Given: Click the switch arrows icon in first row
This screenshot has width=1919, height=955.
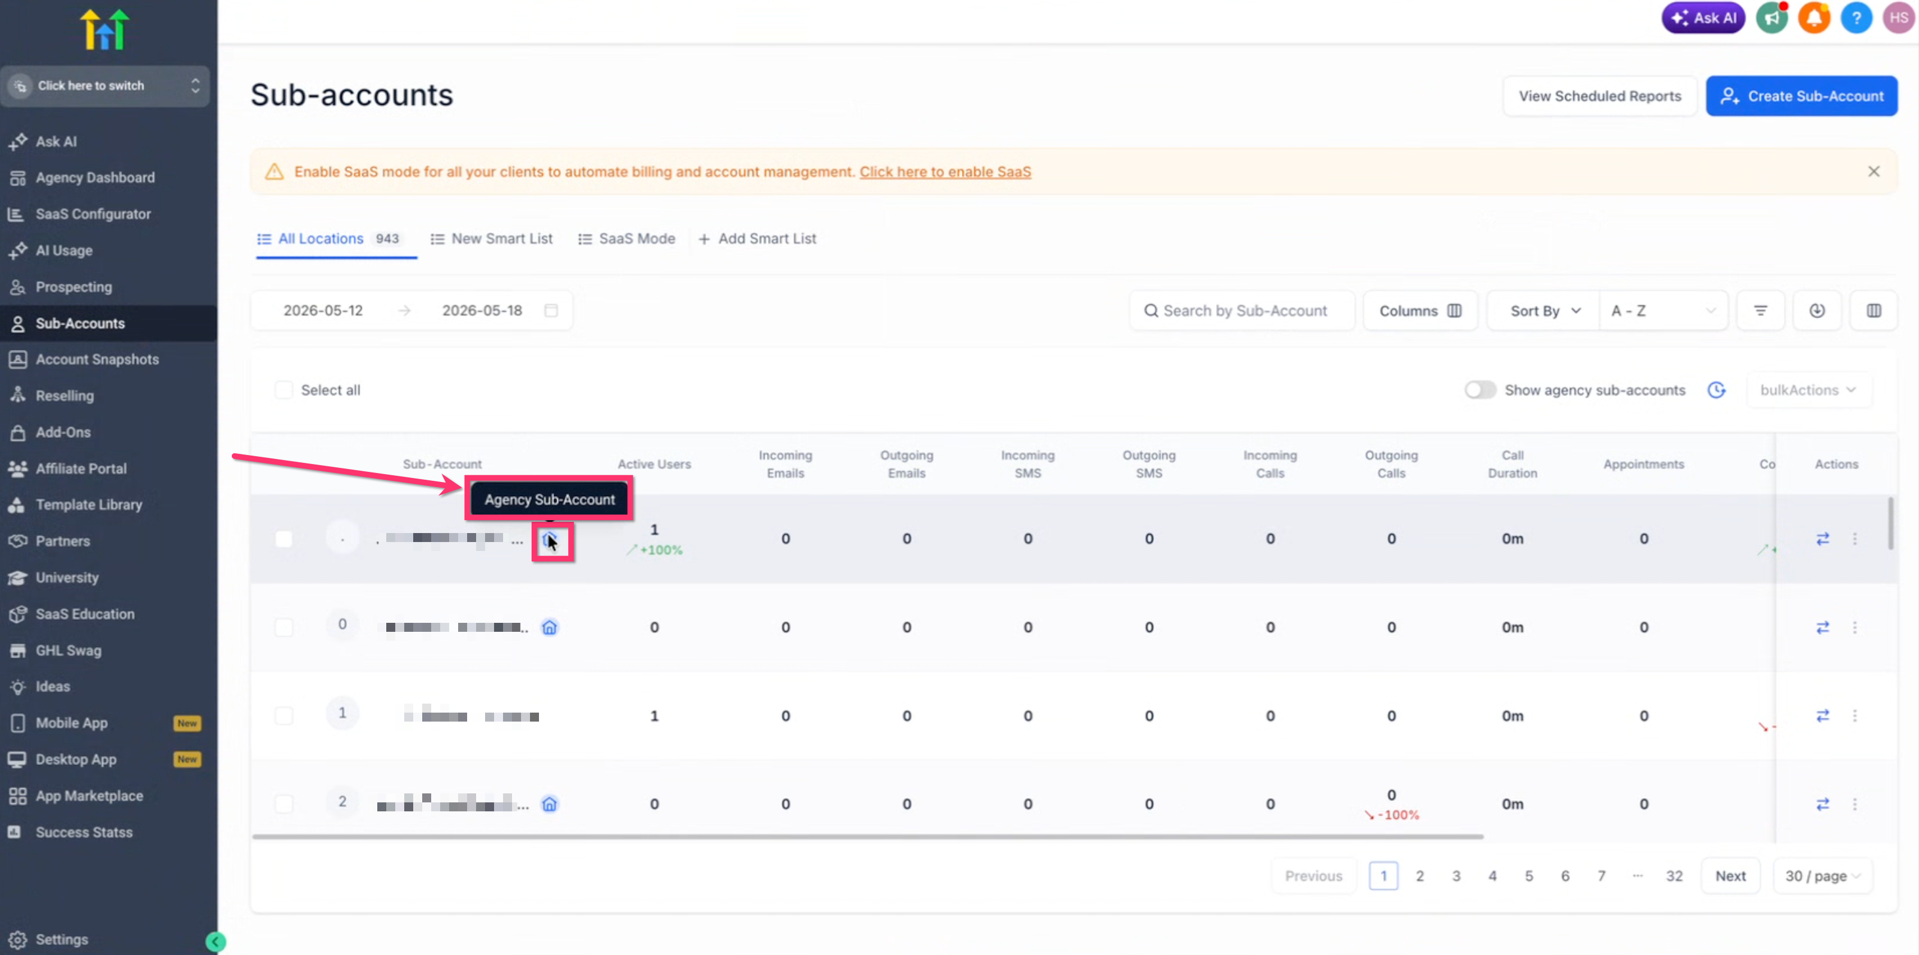Looking at the screenshot, I should (1822, 539).
